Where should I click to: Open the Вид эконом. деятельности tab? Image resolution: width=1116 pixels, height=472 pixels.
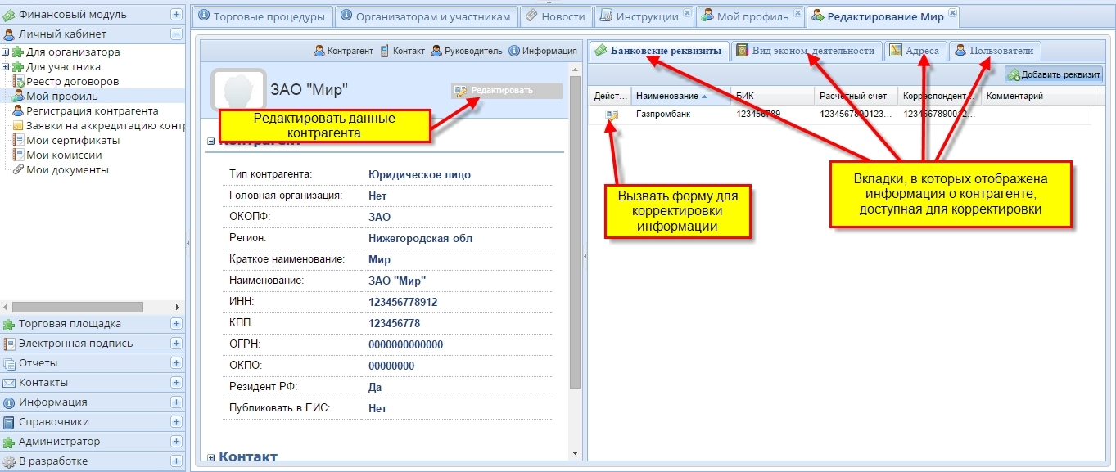pos(806,51)
